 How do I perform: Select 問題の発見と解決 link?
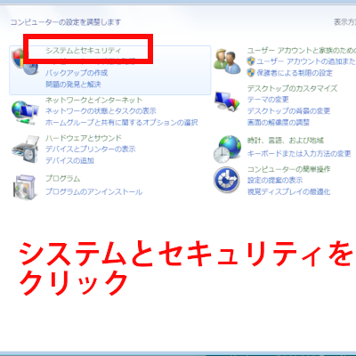(73, 85)
